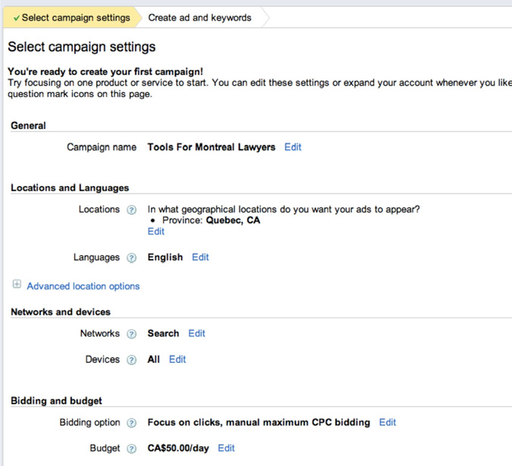Image resolution: width=512 pixels, height=466 pixels.
Task: Edit the campaign name
Action: pos(293,147)
